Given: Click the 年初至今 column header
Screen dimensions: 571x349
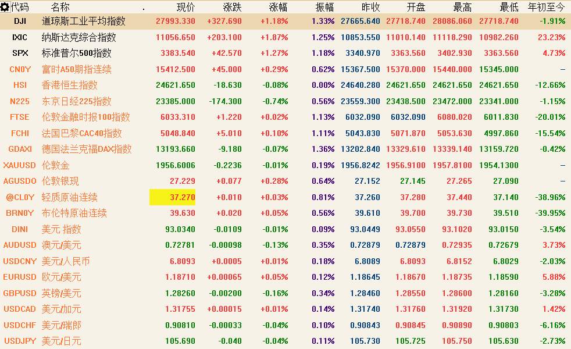Looking at the screenshot, I should tap(547, 7).
